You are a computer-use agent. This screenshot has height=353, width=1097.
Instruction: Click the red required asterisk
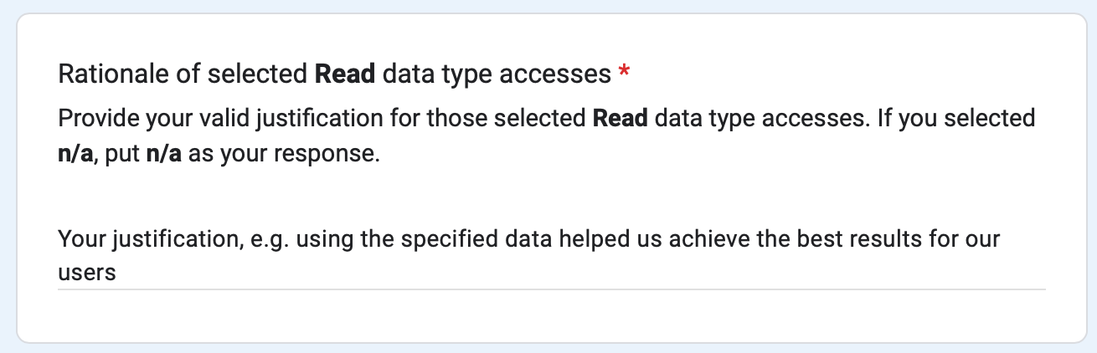coord(624,75)
